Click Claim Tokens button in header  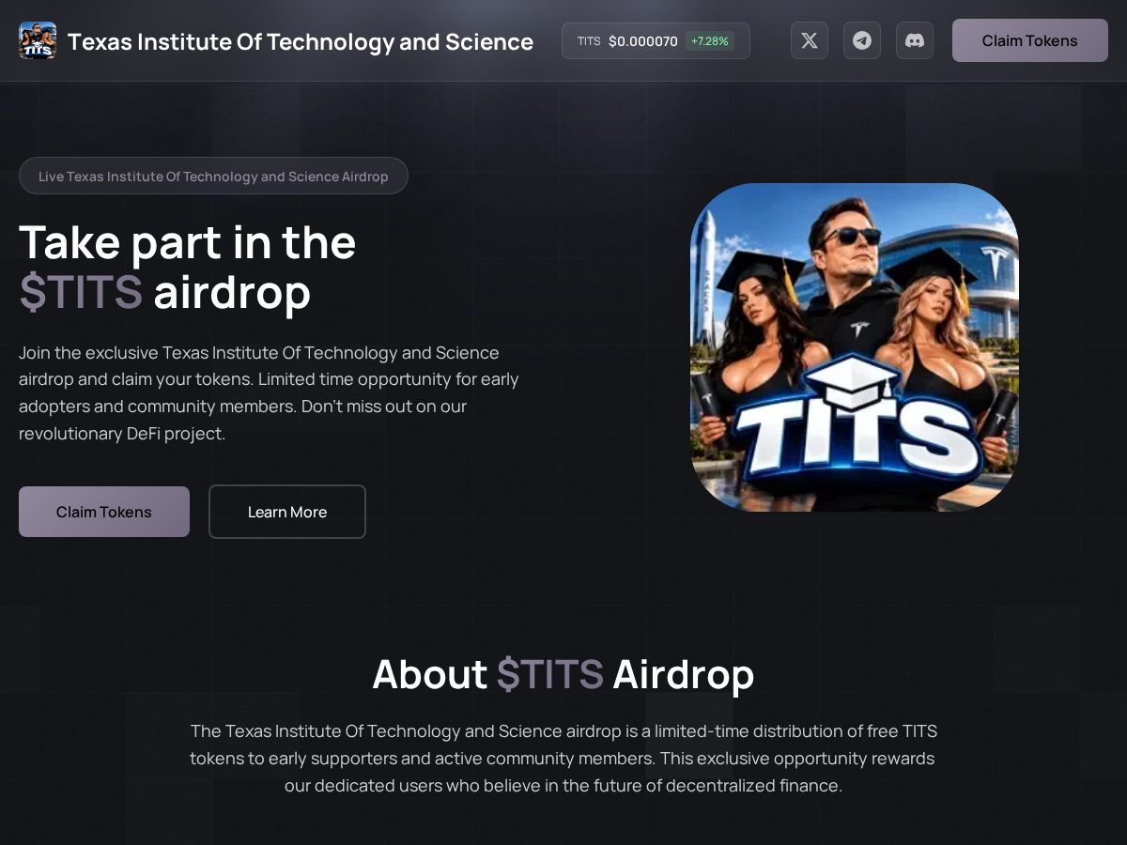pos(1030,40)
